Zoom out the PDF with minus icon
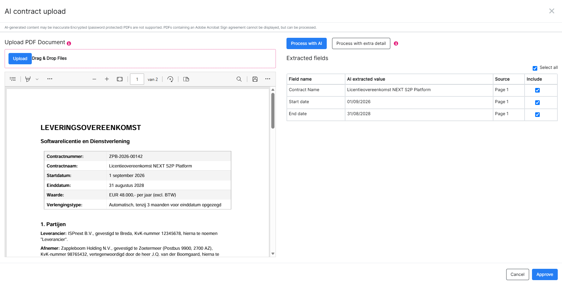This screenshot has width=562, height=284. pyautogui.click(x=94, y=79)
